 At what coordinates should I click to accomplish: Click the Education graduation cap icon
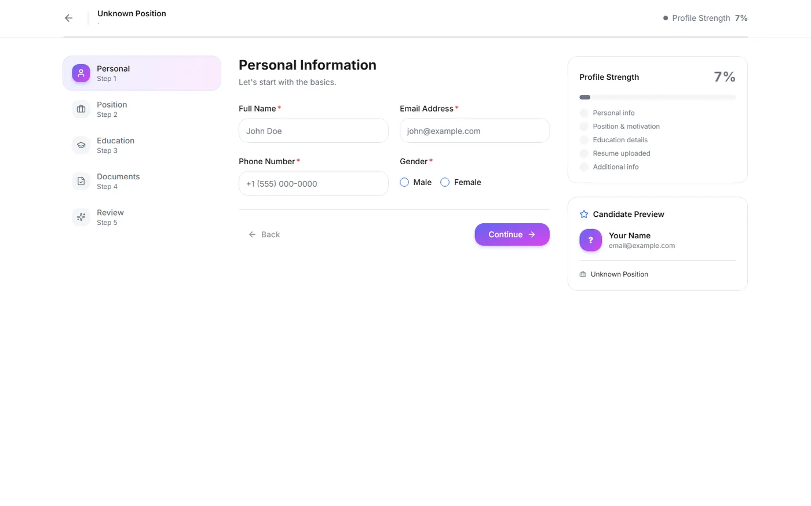coord(81,145)
